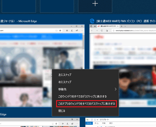Select the virtual desktop thumbnail left of the plus

(57, 6)
